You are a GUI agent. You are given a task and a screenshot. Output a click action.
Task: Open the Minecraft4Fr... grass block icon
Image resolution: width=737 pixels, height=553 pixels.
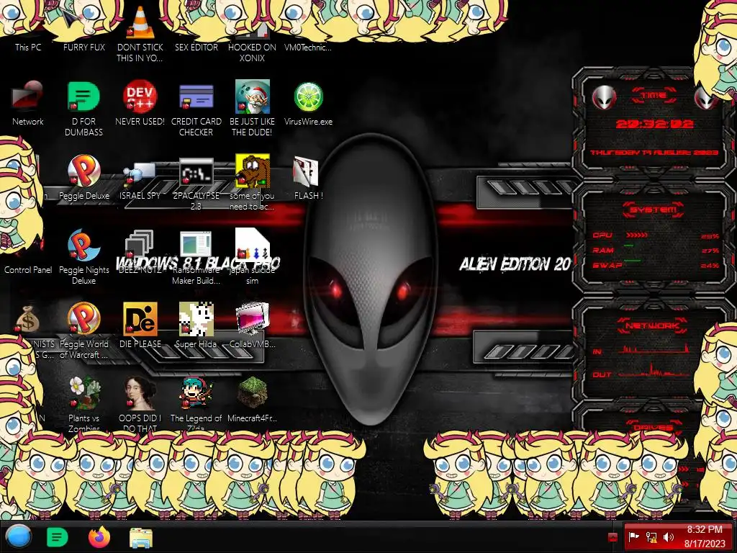pyautogui.click(x=253, y=392)
